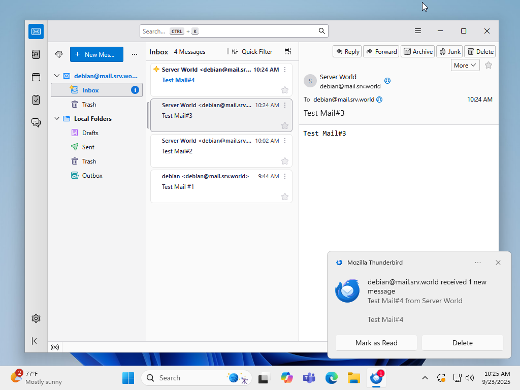Open message list display options icon
The width and height of the screenshot is (520, 390).
tap(288, 51)
